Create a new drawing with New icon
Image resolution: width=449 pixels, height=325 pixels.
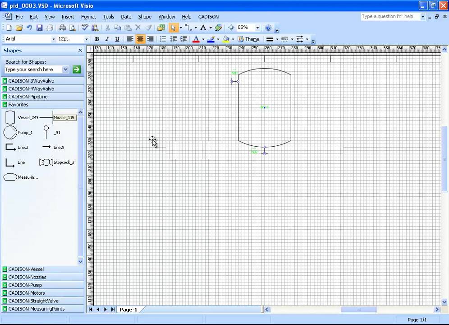9,28
